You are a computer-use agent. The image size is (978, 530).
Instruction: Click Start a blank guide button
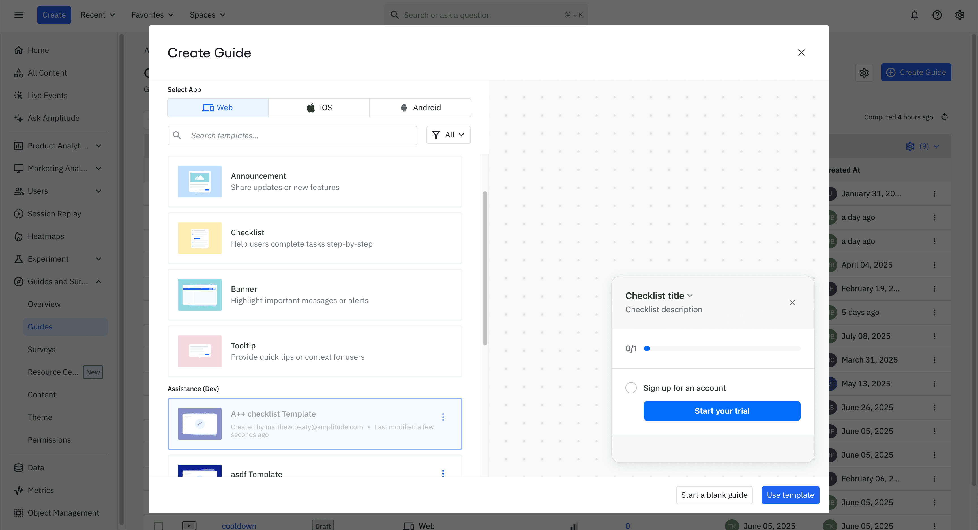point(714,495)
